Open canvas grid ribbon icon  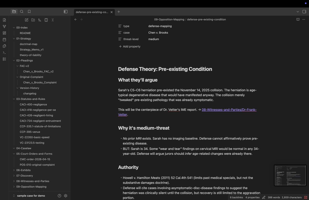(x=4, y=33)
